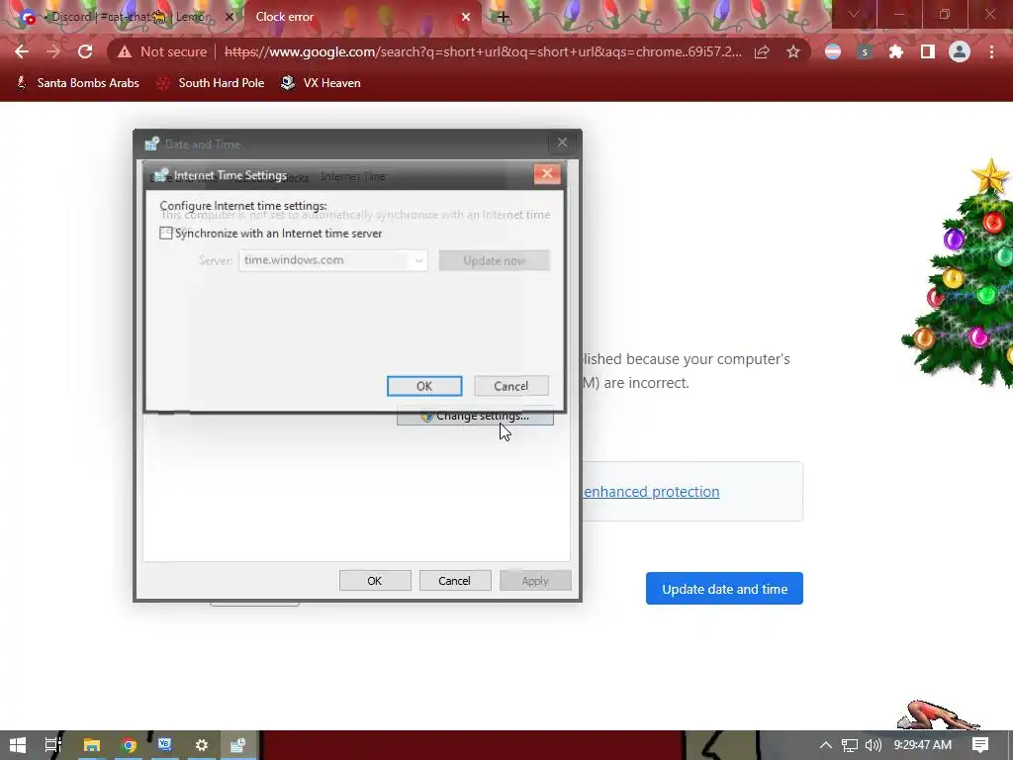This screenshot has height=760, width=1013.
Task: Click Cancel in Date and Time dialog
Action: [x=455, y=580]
